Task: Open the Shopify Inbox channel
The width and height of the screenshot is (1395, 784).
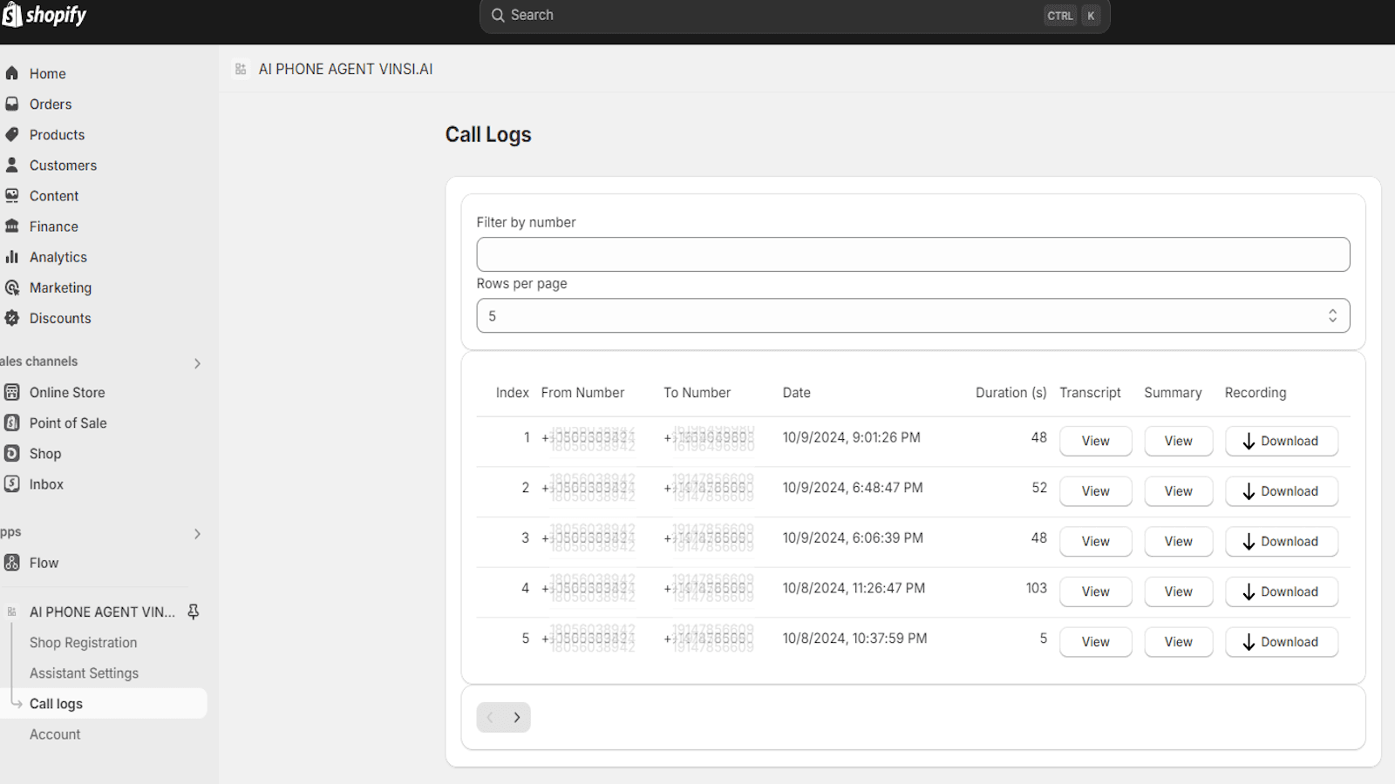Action: (x=12, y=483)
